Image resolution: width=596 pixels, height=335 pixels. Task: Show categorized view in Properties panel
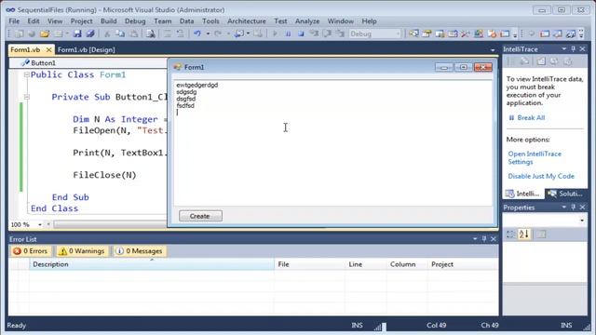point(511,234)
